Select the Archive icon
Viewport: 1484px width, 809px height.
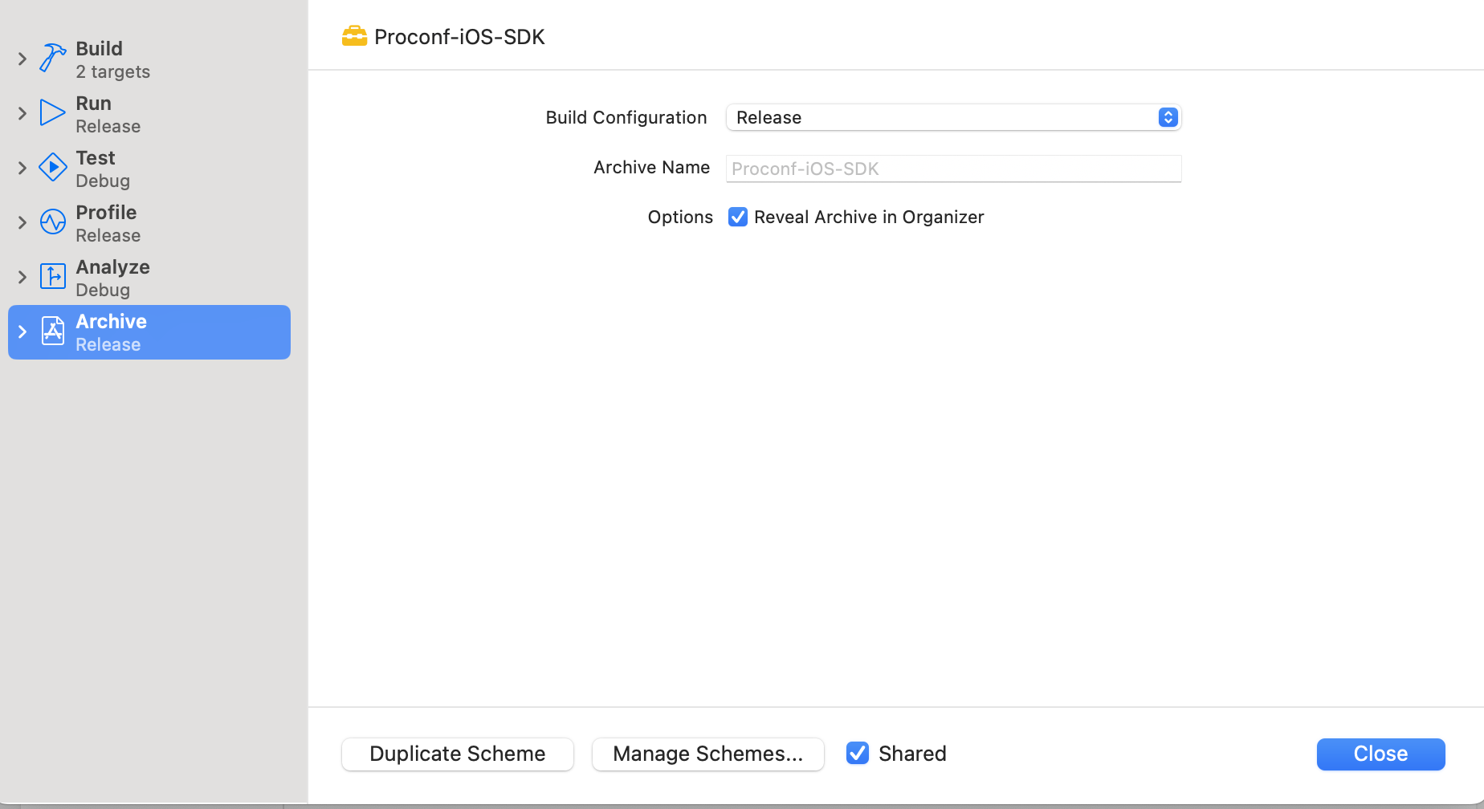click(x=51, y=331)
